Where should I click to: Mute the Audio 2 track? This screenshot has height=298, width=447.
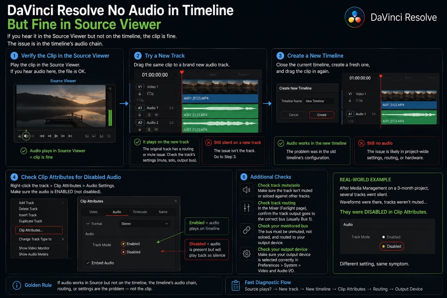point(156,129)
